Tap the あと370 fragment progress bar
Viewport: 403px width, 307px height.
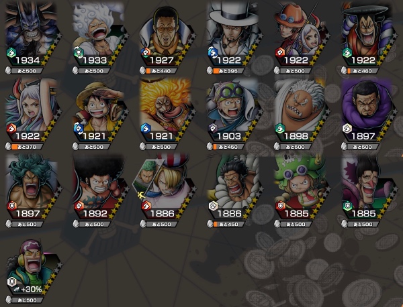(28, 147)
